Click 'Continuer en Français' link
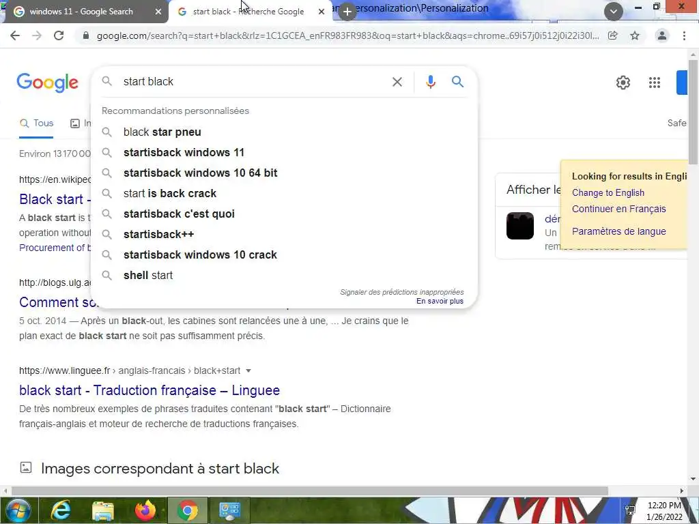Screen dimensions: 699x524 click(618, 209)
